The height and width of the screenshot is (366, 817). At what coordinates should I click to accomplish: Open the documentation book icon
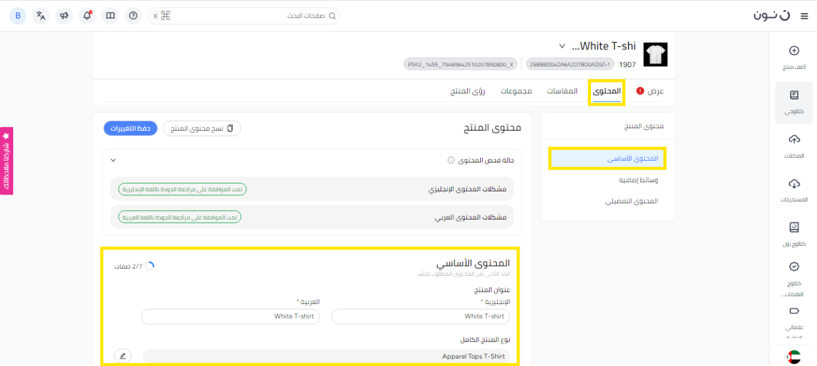click(x=110, y=16)
